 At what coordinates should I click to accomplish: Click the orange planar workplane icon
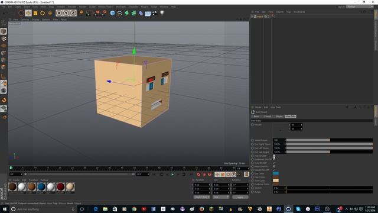[4, 46]
